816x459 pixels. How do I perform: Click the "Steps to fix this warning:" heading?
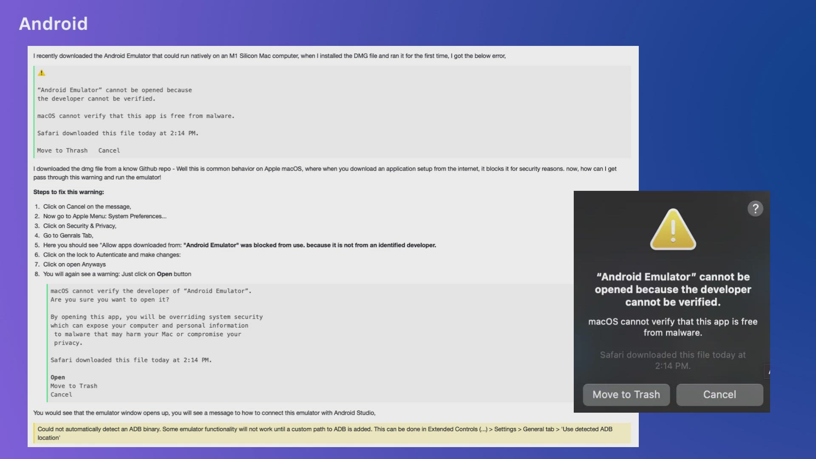click(x=68, y=192)
